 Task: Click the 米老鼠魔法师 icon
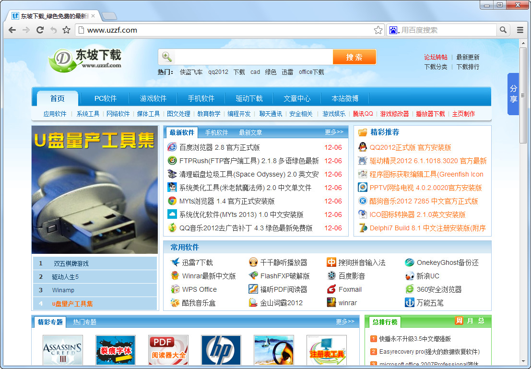click(x=172, y=188)
